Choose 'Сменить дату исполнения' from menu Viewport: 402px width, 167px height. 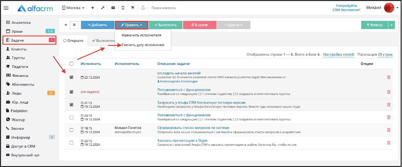coord(143,45)
